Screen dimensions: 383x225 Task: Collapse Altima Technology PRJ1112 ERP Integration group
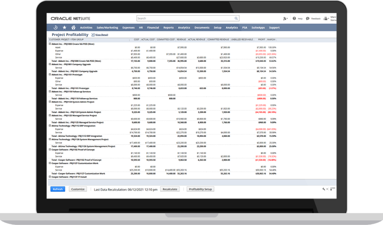50,125
